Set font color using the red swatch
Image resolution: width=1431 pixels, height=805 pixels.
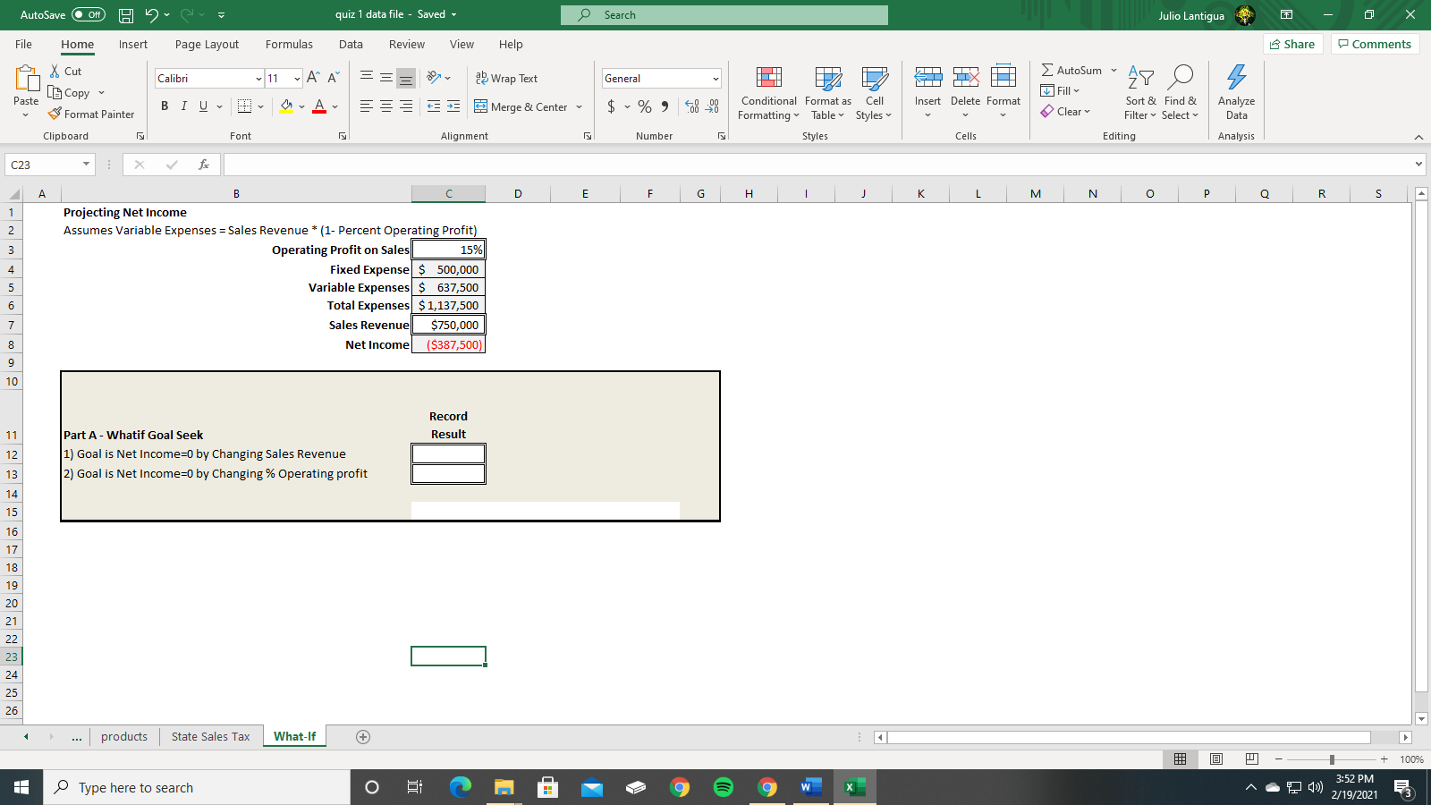coord(319,106)
